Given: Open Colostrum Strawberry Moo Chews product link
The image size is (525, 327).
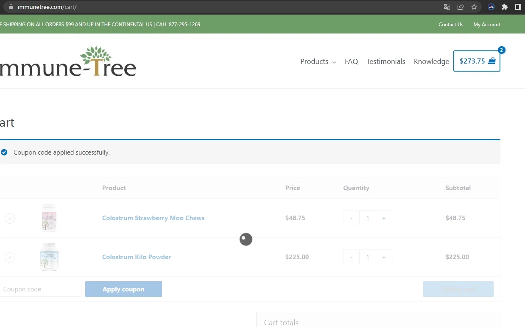Looking at the screenshot, I should [153, 218].
